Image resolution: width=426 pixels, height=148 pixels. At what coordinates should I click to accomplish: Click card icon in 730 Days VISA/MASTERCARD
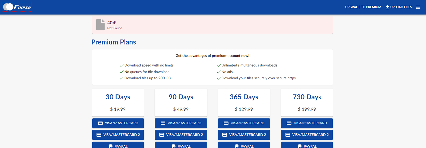pyautogui.click(x=289, y=123)
